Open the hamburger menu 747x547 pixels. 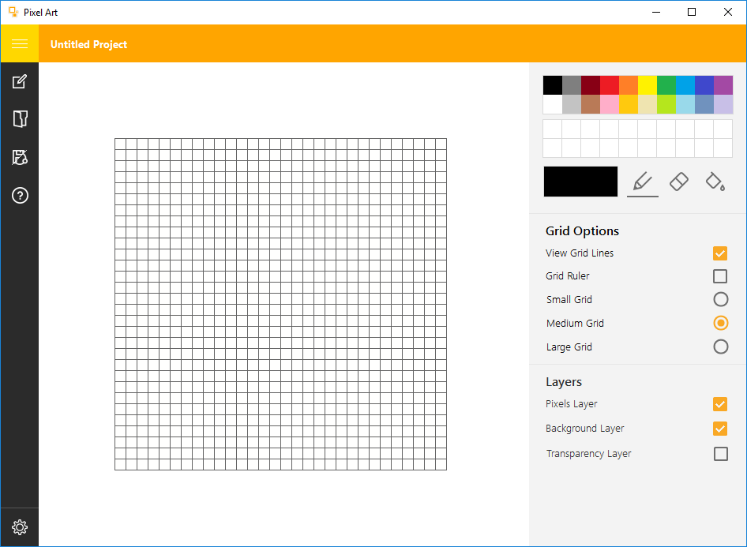point(20,43)
